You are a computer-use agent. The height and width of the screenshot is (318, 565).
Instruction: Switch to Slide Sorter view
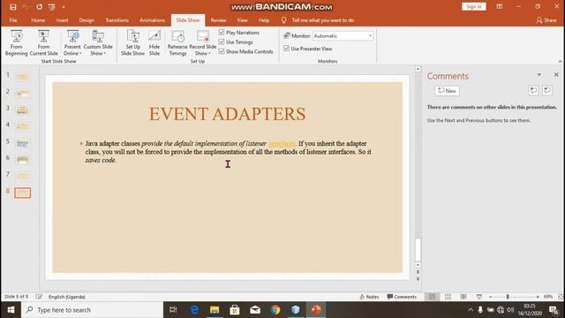click(x=448, y=297)
